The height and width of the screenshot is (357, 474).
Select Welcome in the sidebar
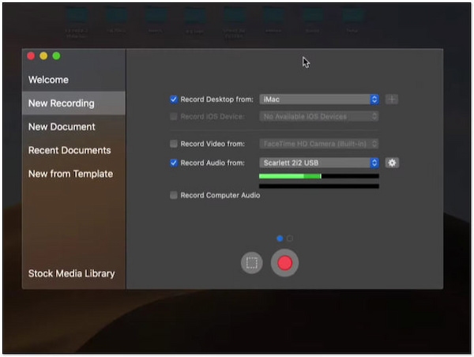[48, 80]
